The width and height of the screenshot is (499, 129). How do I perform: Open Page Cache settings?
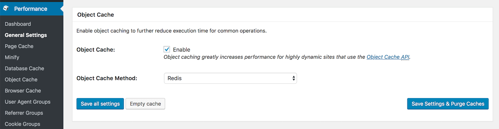pyautogui.click(x=19, y=46)
